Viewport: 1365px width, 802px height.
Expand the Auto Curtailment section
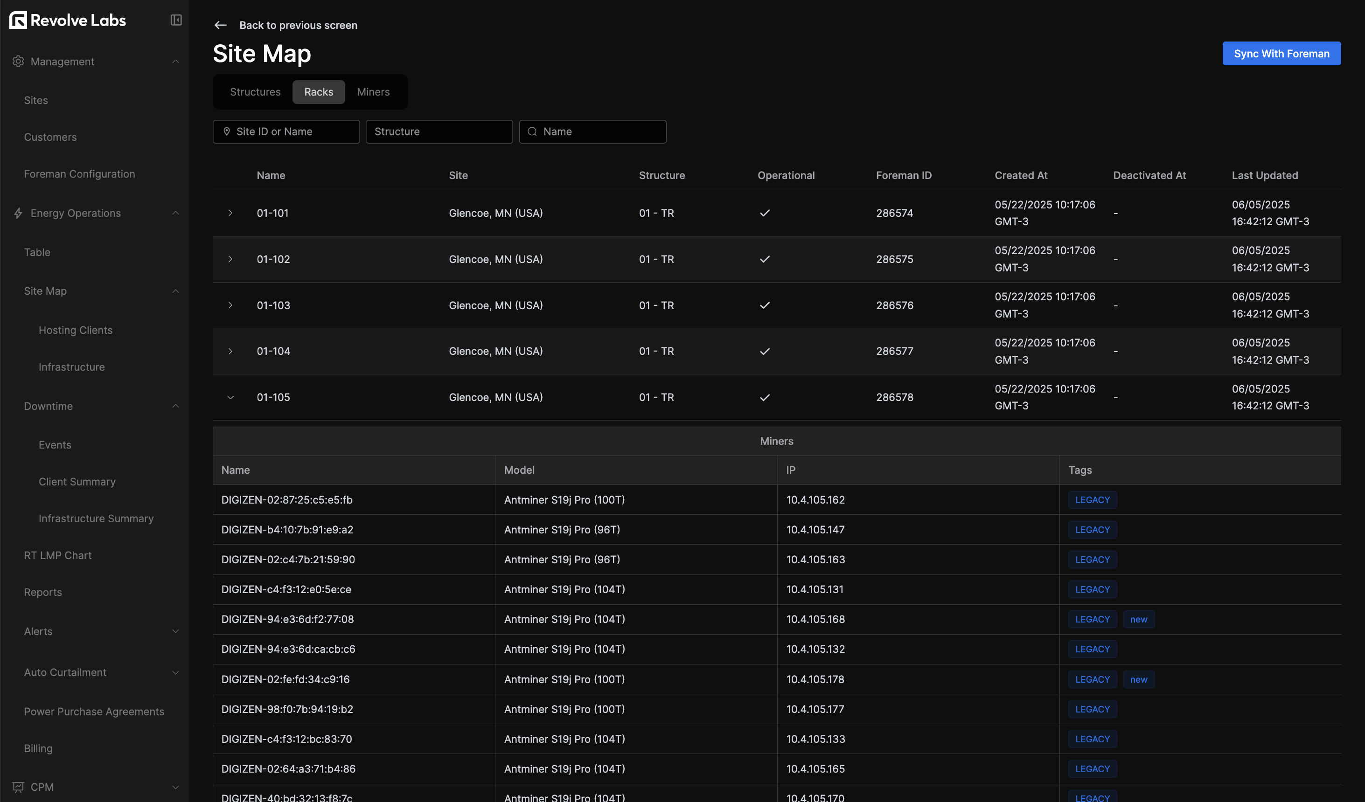[175, 672]
